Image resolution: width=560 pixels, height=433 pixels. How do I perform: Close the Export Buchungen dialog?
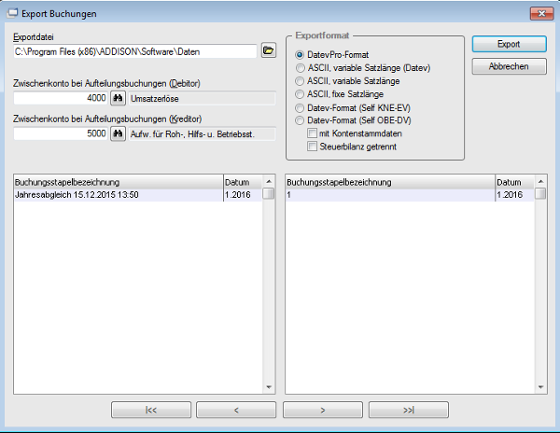pyautogui.click(x=541, y=14)
